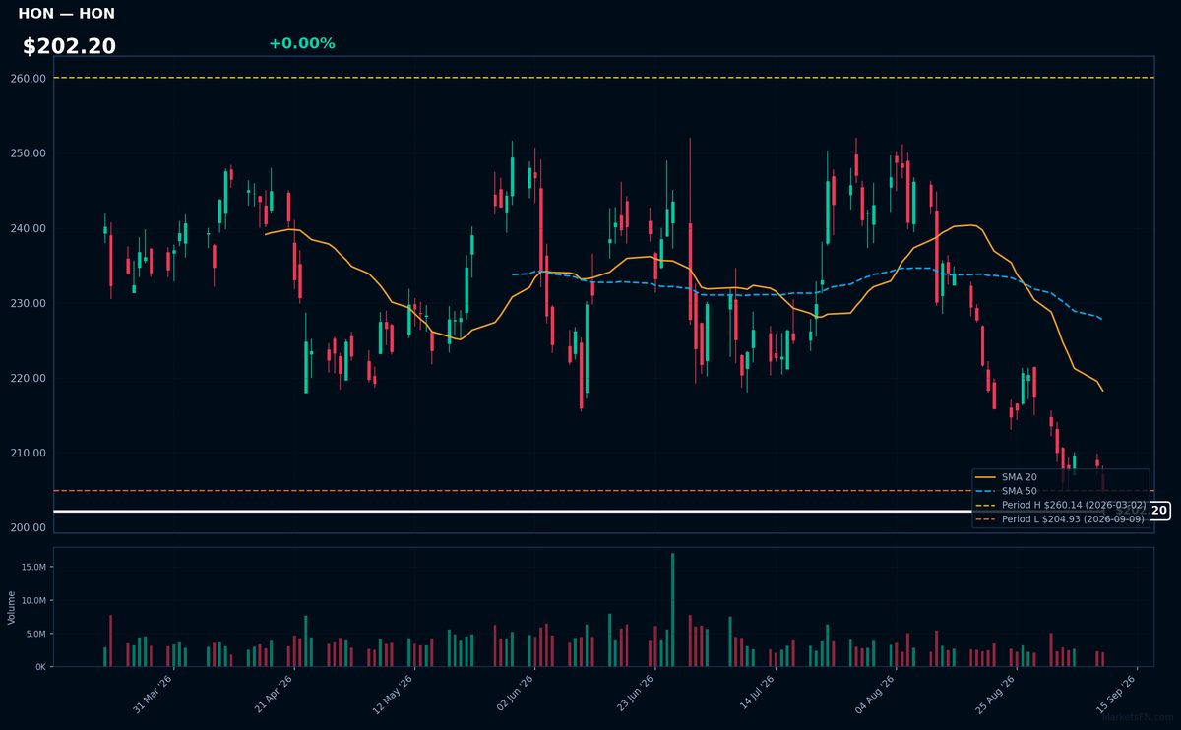This screenshot has height=730, width=1181.
Task: Click the Period L $204.93 legend entry
Action: point(1060,518)
